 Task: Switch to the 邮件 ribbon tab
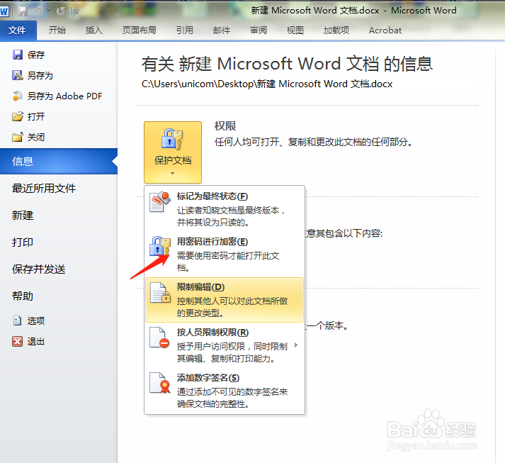(x=222, y=30)
